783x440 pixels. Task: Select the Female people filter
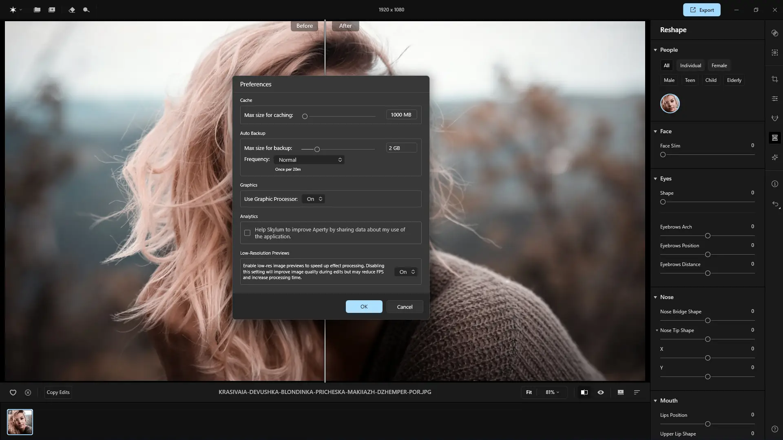pyautogui.click(x=719, y=66)
